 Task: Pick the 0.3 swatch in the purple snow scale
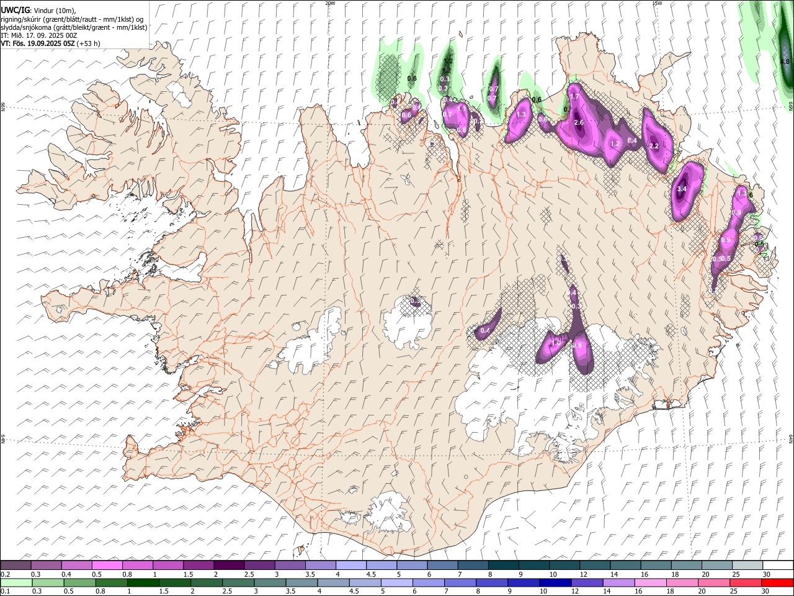(46, 566)
